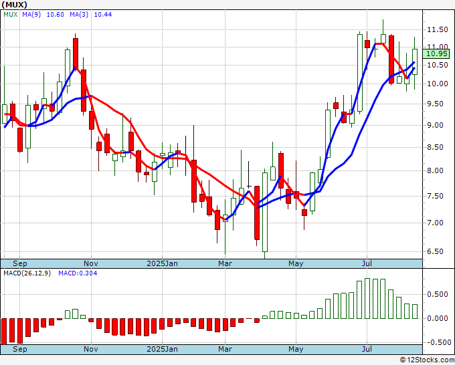Screen dimensions: 455x365
Task: Click the tallest green MACD histogram bar
Action: click(367, 299)
